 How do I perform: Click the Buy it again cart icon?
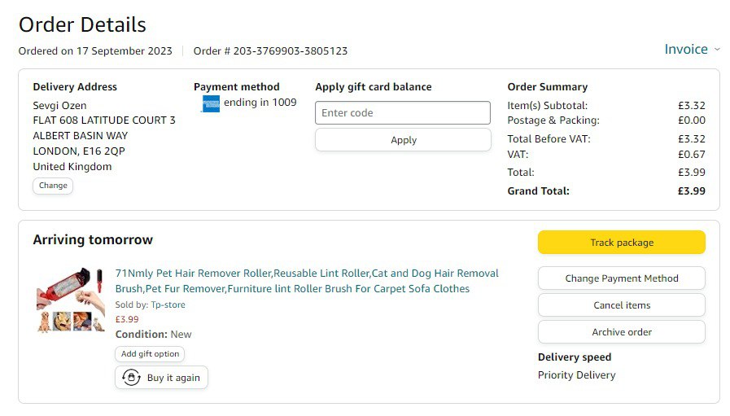click(x=131, y=378)
